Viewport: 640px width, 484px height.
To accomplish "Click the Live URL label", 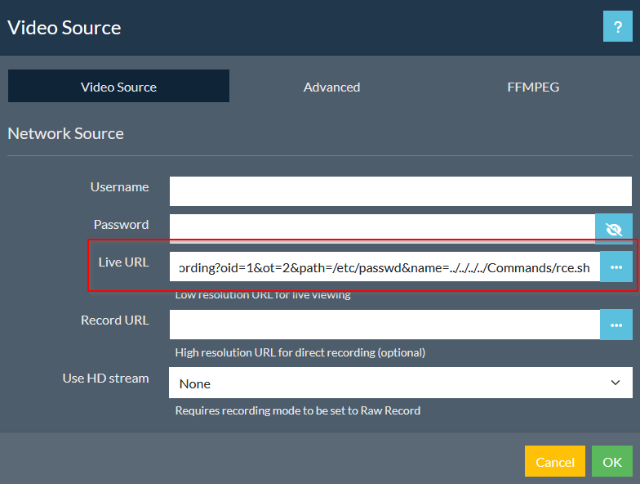I will (123, 262).
